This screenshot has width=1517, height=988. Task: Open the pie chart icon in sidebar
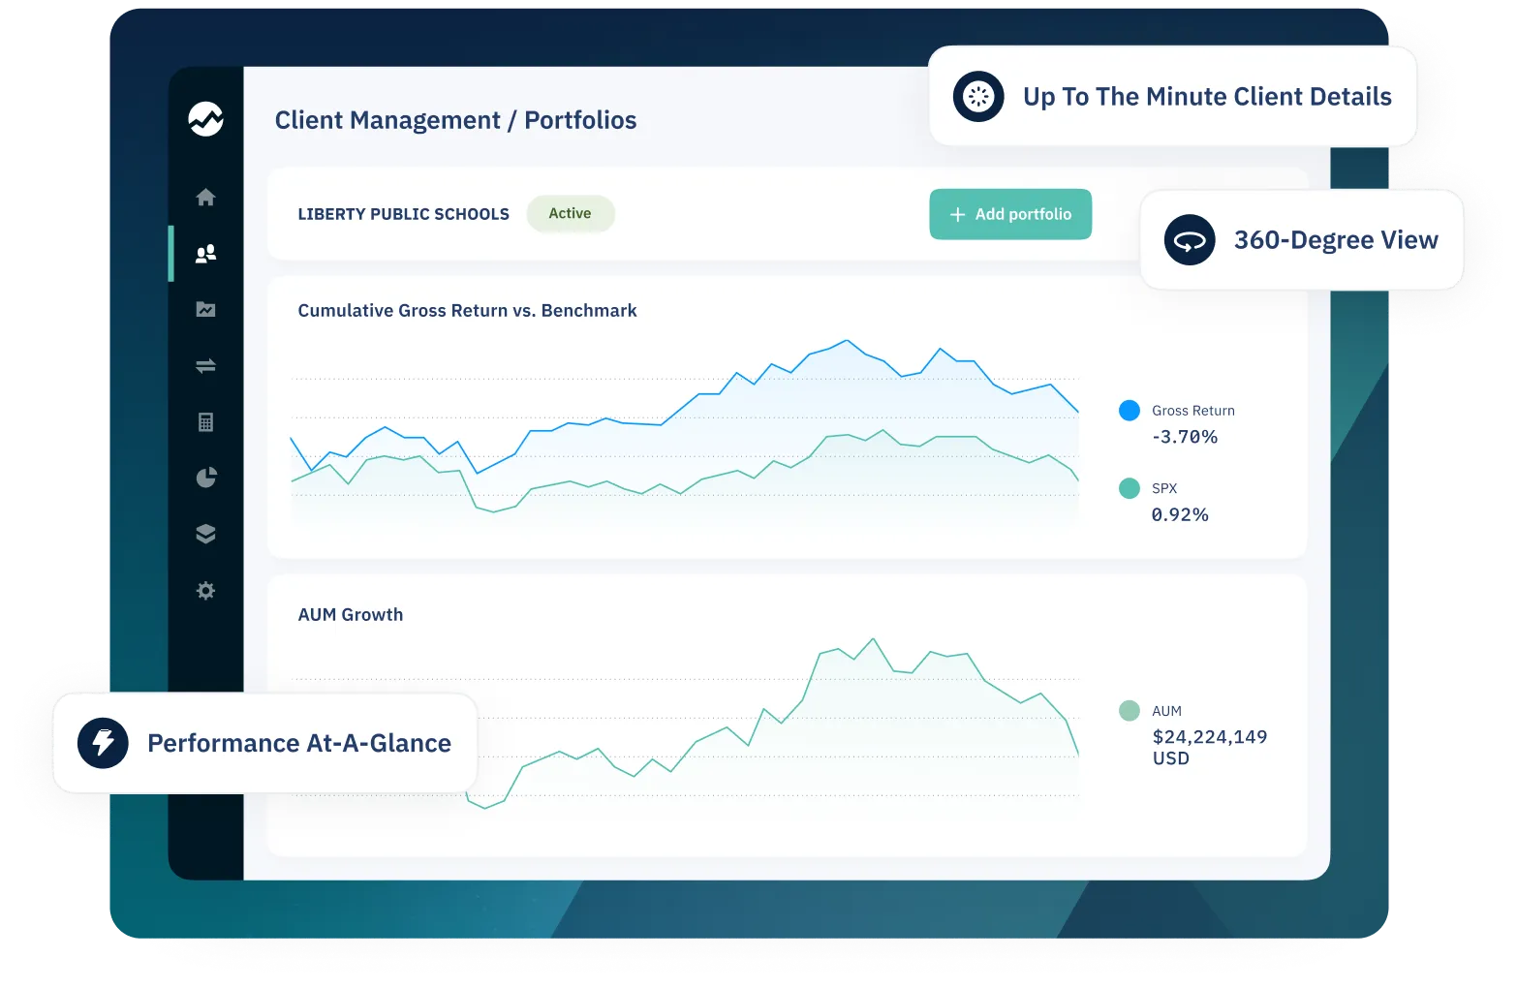click(205, 478)
